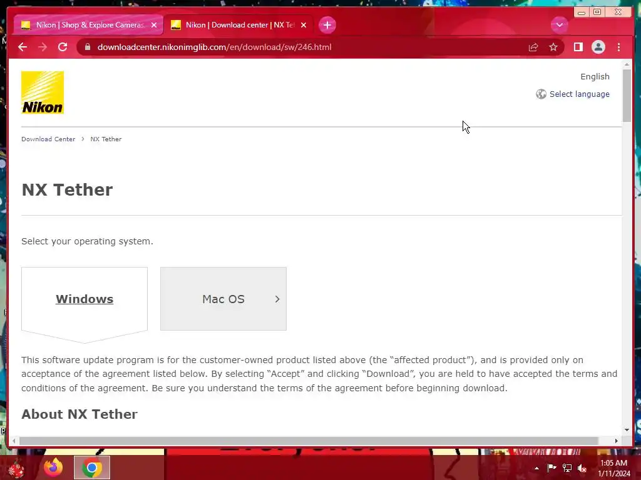
Task: Show hidden system tray icons
Action: (x=536, y=468)
